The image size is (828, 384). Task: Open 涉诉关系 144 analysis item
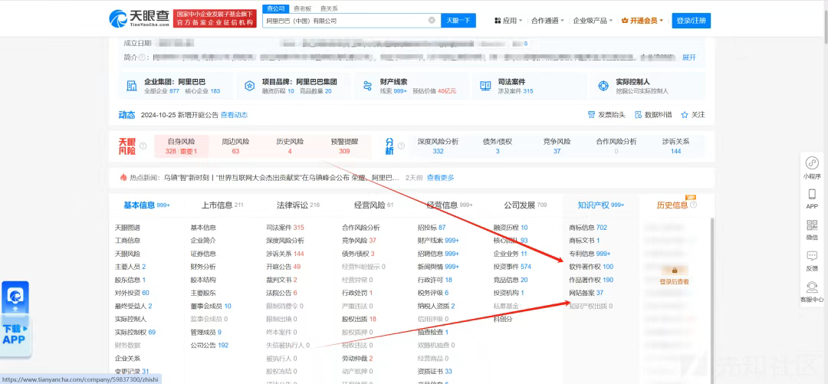pyautogui.click(x=676, y=146)
